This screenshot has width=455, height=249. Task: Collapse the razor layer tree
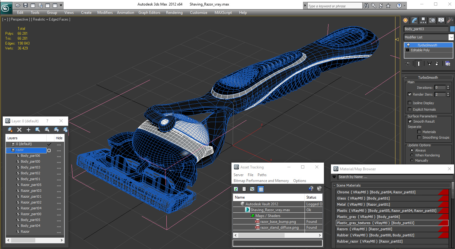[8, 150]
